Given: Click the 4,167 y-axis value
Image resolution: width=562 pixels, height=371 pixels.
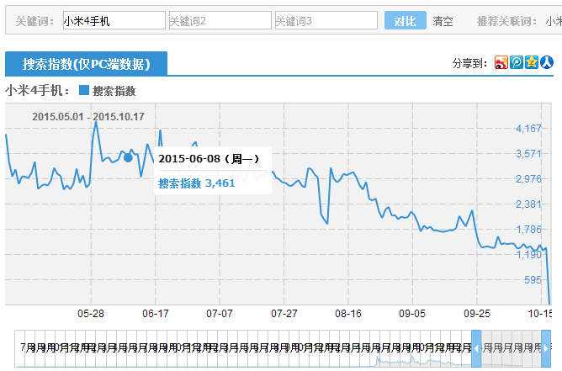Looking at the screenshot, I should (528, 129).
